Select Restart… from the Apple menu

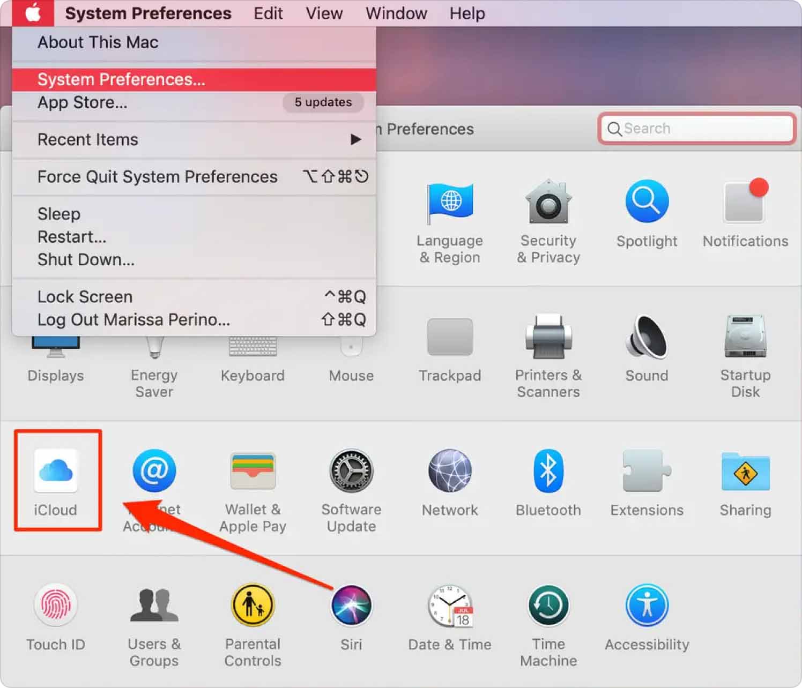pyautogui.click(x=194, y=237)
